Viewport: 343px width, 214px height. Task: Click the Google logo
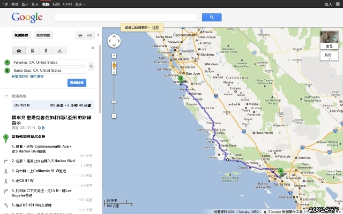coord(27,17)
